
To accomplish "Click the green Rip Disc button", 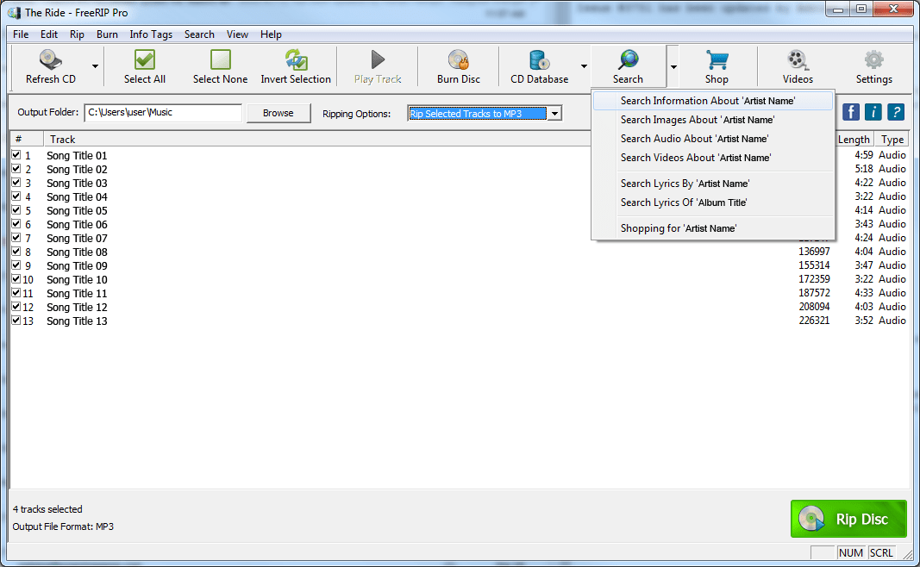I will tap(848, 519).
